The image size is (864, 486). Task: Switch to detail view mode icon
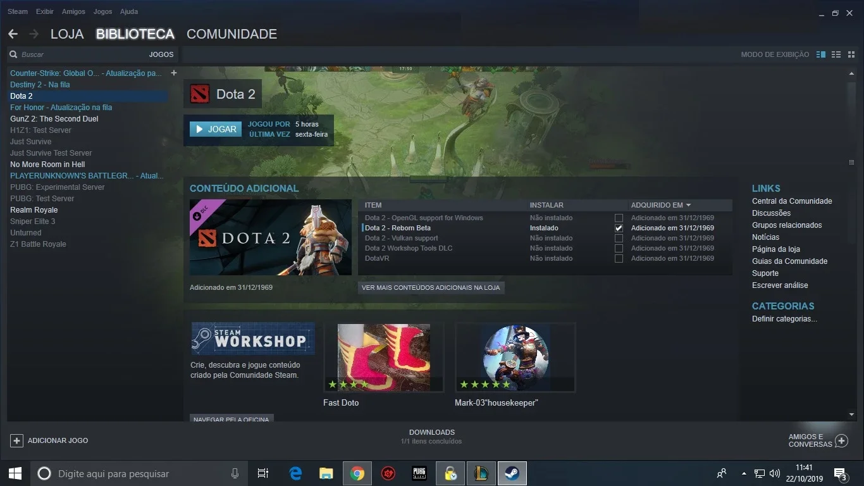(x=821, y=54)
